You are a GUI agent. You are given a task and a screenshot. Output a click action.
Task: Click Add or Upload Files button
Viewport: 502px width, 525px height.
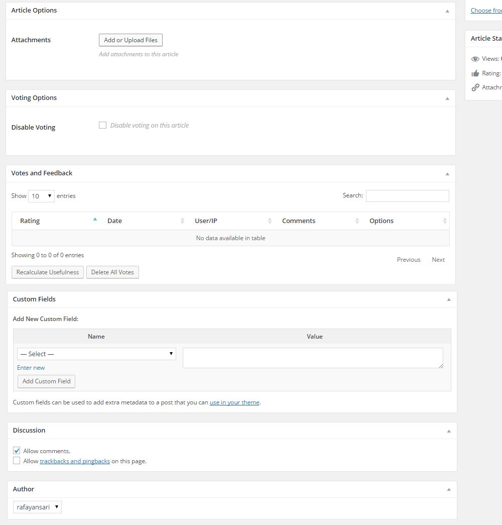click(131, 40)
